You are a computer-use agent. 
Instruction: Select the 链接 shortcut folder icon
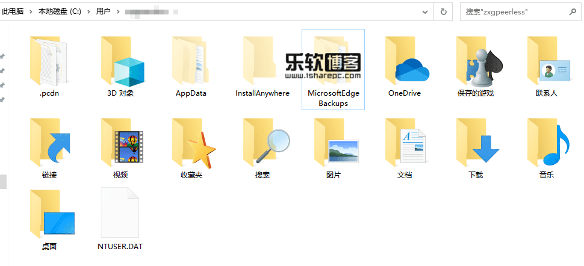[x=49, y=143]
